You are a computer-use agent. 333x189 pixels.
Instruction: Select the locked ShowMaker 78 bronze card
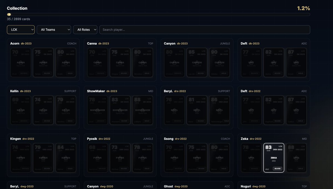[x=98, y=110]
